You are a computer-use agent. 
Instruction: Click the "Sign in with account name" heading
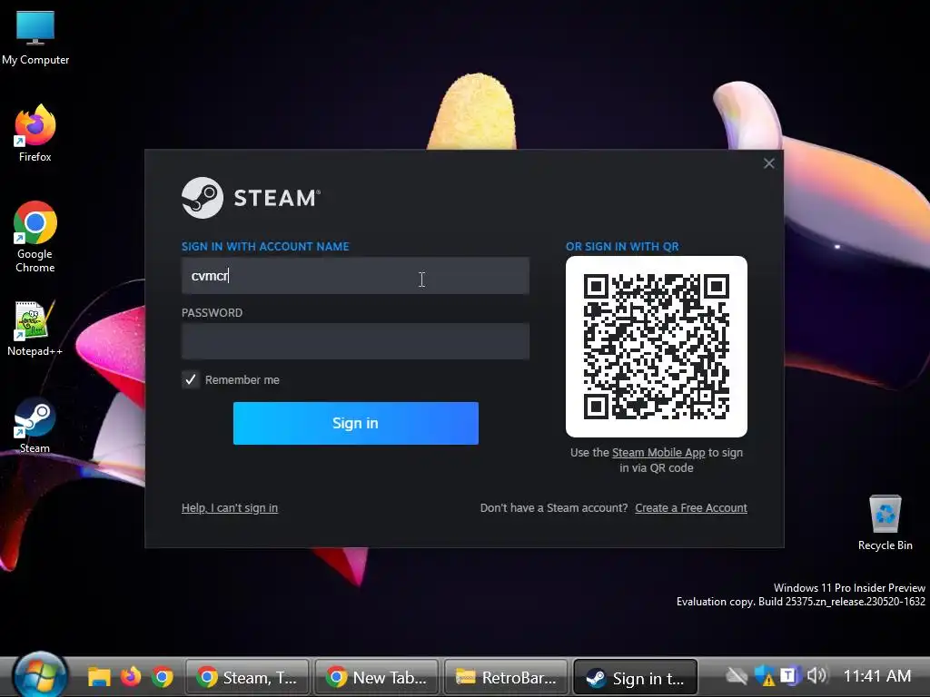pos(265,247)
